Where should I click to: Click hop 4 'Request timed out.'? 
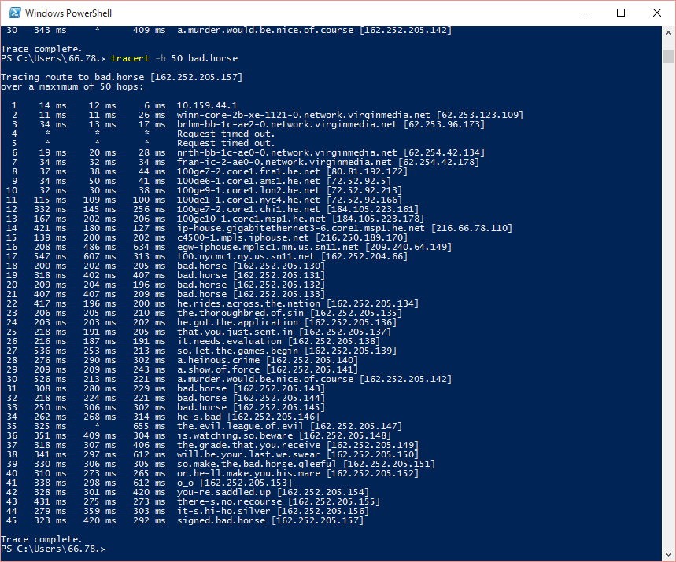226,134
